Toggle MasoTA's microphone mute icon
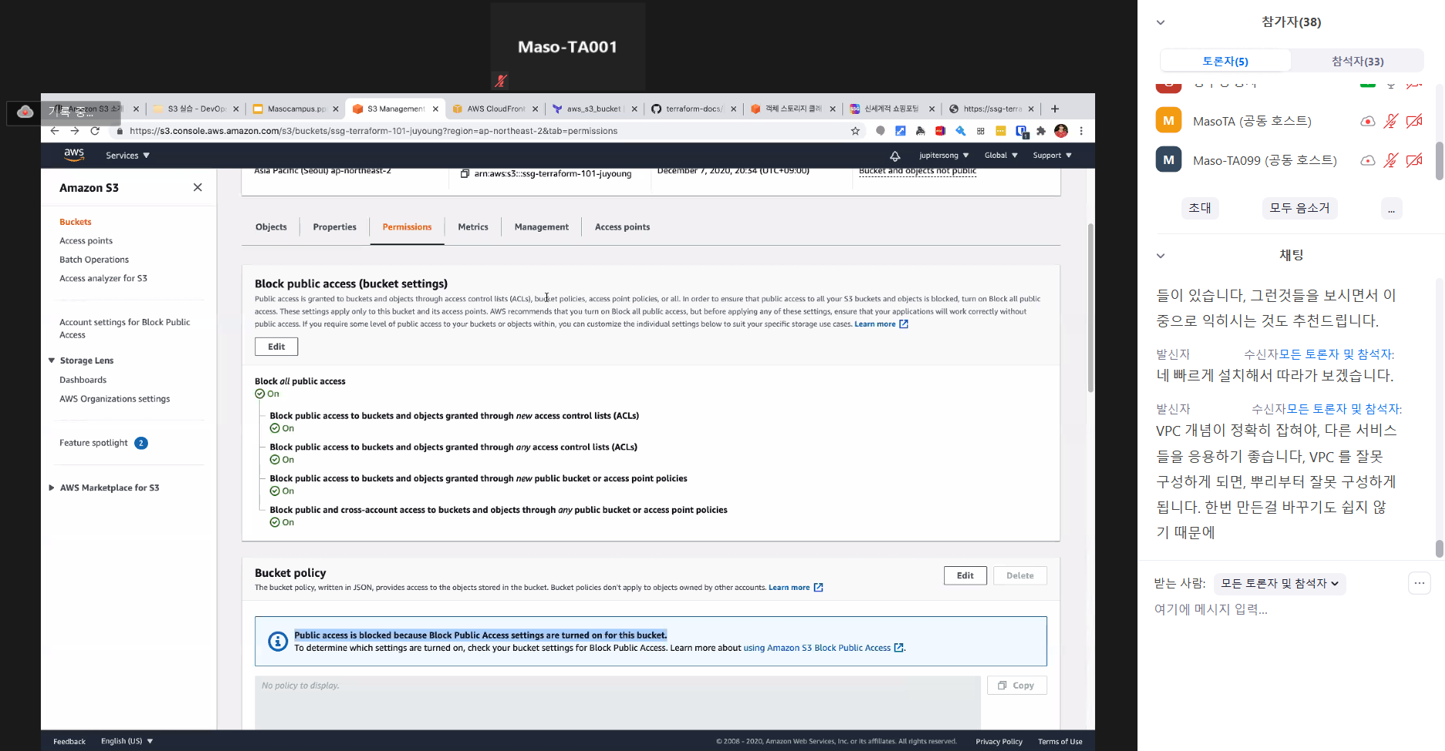This screenshot has width=1445, height=751. (x=1390, y=121)
